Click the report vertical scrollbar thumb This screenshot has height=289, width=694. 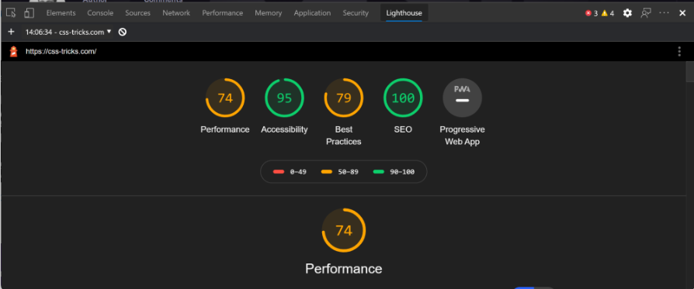(689, 71)
